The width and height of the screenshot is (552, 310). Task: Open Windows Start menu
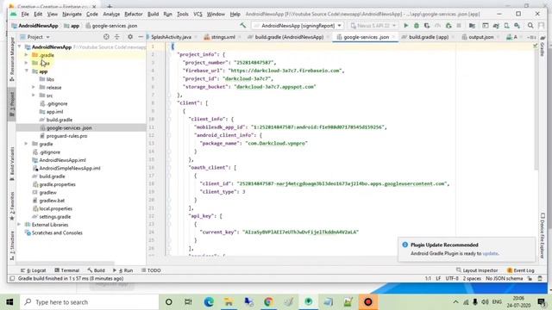pos(9,302)
